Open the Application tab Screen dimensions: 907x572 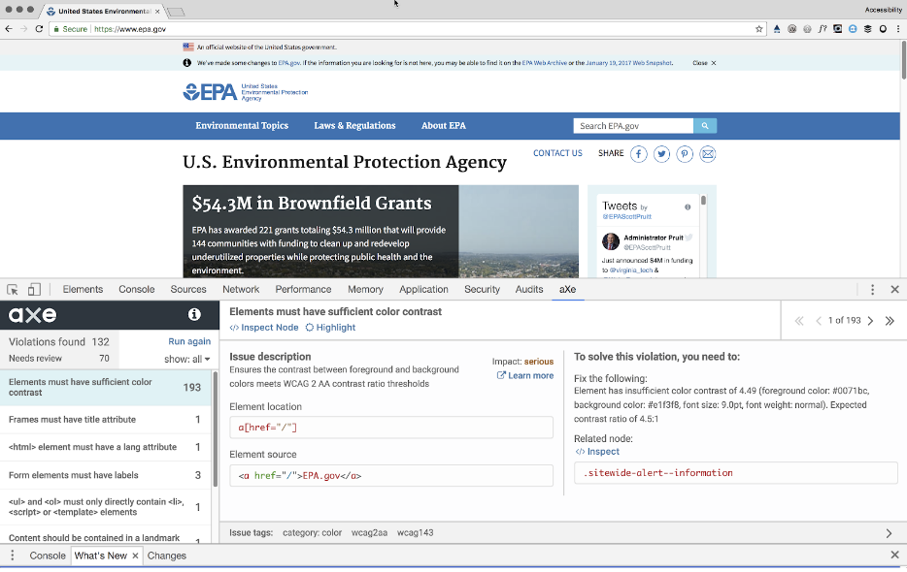click(423, 290)
